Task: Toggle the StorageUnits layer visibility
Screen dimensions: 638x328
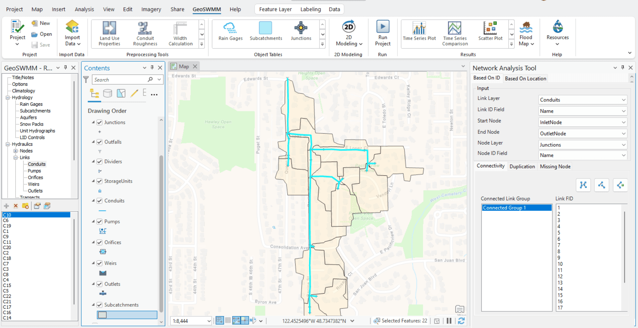Action: [99, 181]
